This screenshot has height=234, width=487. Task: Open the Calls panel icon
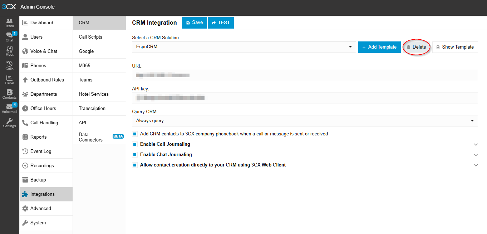9,66
